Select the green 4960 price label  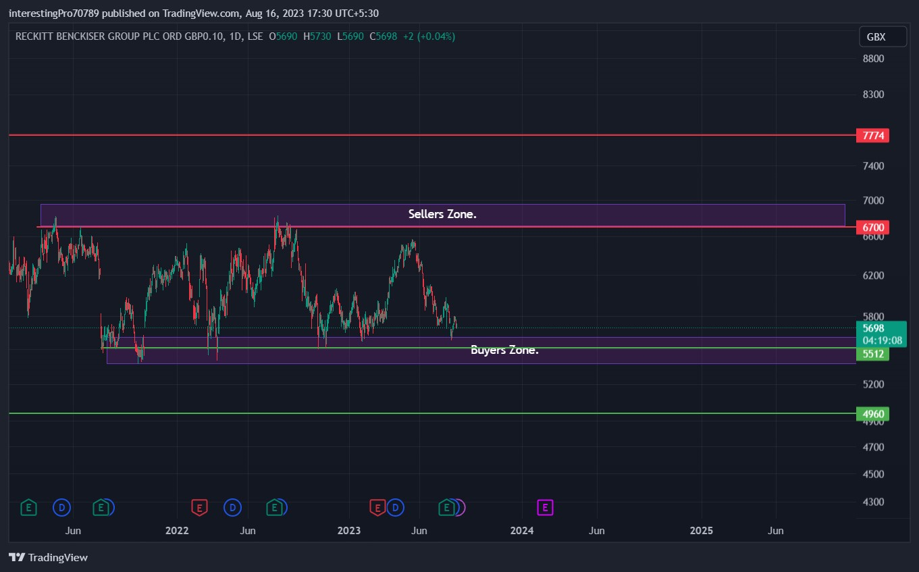872,414
